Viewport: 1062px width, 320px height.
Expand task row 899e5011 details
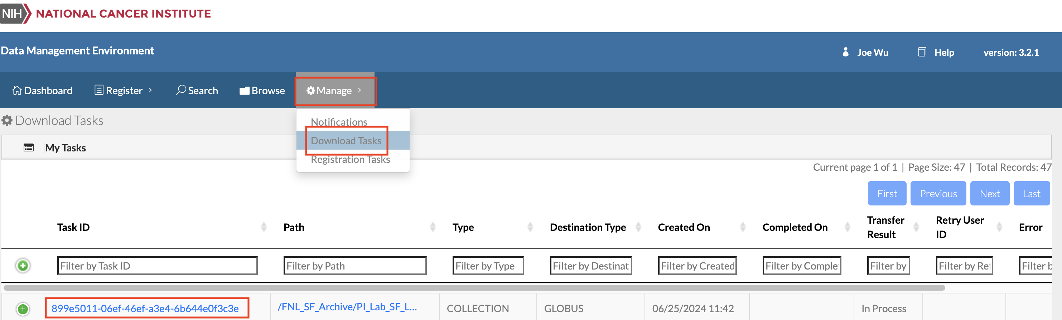coord(23,309)
